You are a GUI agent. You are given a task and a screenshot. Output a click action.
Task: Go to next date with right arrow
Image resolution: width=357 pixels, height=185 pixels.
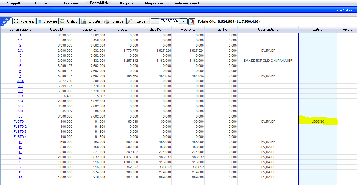pyautogui.click(x=183, y=21)
